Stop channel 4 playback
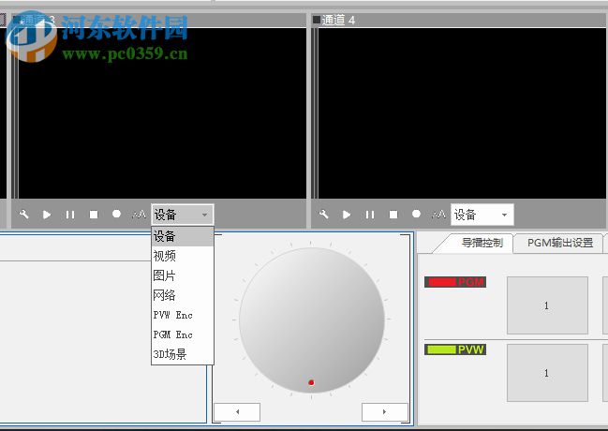This screenshot has height=431, width=608. [x=393, y=215]
